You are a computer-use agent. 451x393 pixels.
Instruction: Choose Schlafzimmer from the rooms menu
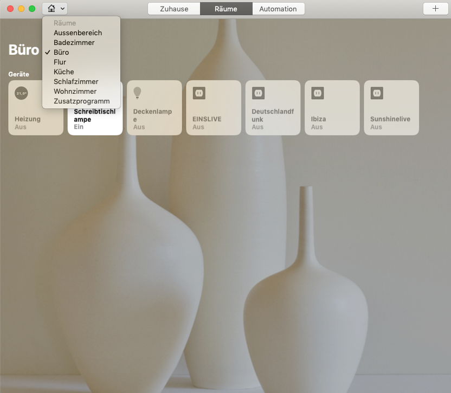tap(81, 82)
